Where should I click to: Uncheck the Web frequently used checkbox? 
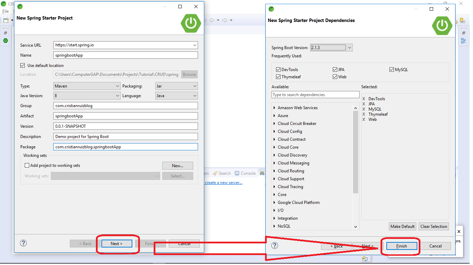(x=335, y=77)
